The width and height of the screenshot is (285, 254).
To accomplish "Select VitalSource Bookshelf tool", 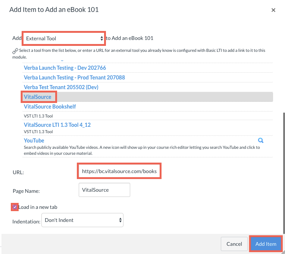I will tap(50, 106).
